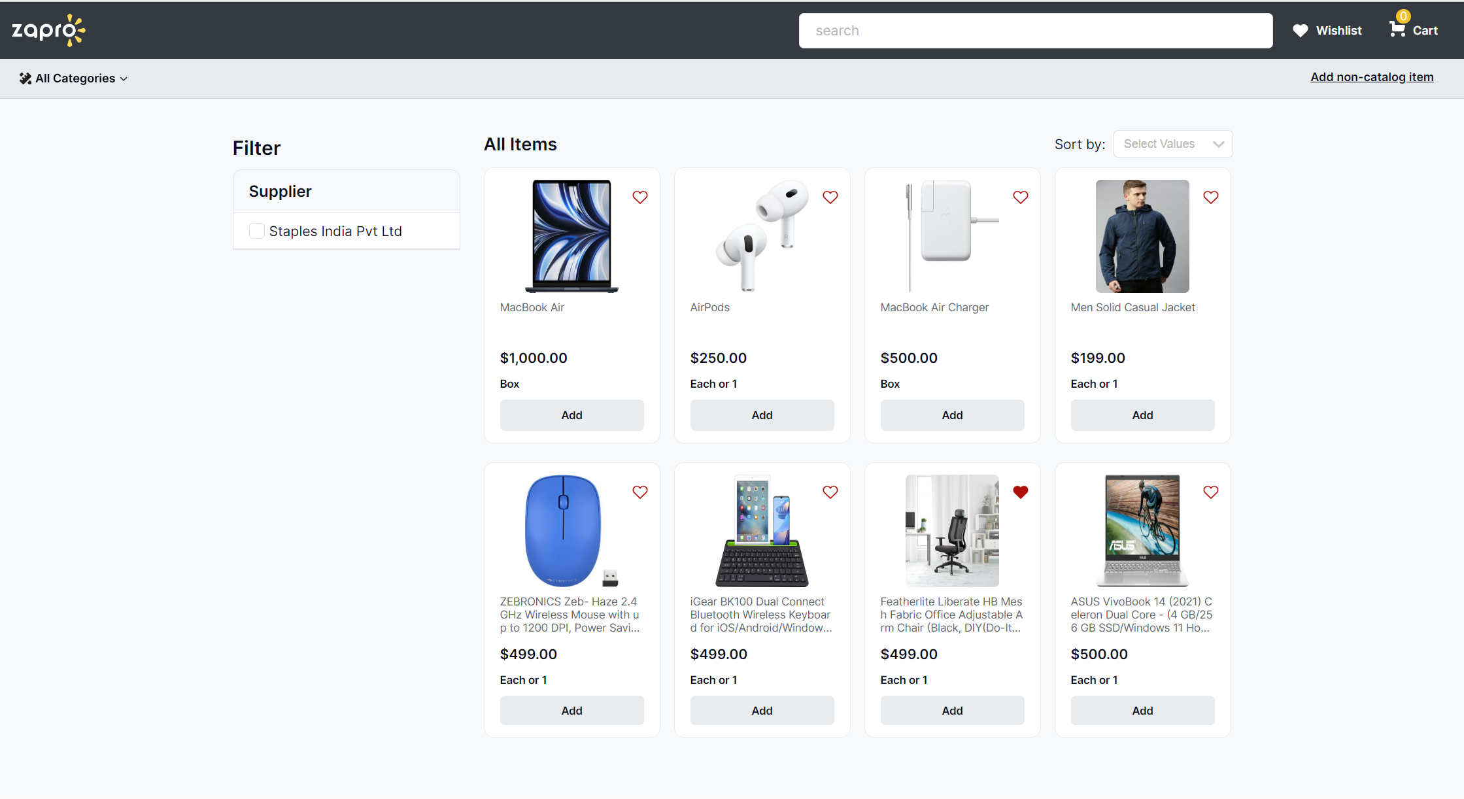This screenshot has width=1464, height=799.
Task: Toggle wishlist heart on MacBook Air
Action: 641,197
